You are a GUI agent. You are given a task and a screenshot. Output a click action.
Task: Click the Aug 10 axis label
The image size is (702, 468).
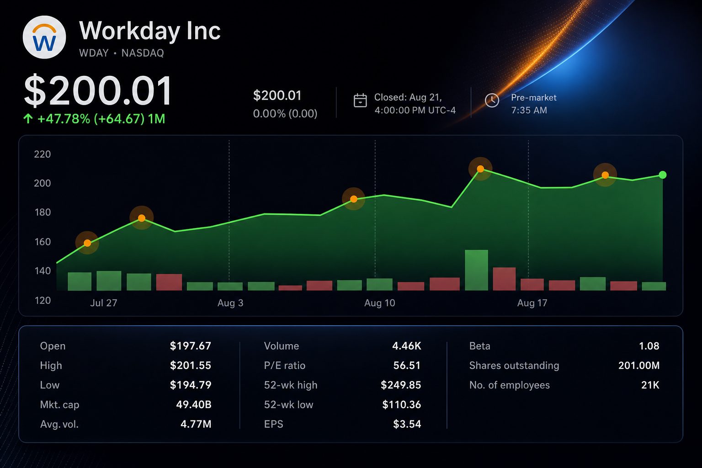[x=379, y=303]
